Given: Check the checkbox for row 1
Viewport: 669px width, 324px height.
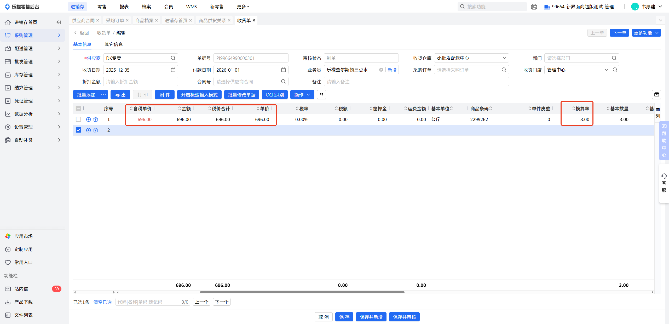Looking at the screenshot, I should click(x=78, y=120).
